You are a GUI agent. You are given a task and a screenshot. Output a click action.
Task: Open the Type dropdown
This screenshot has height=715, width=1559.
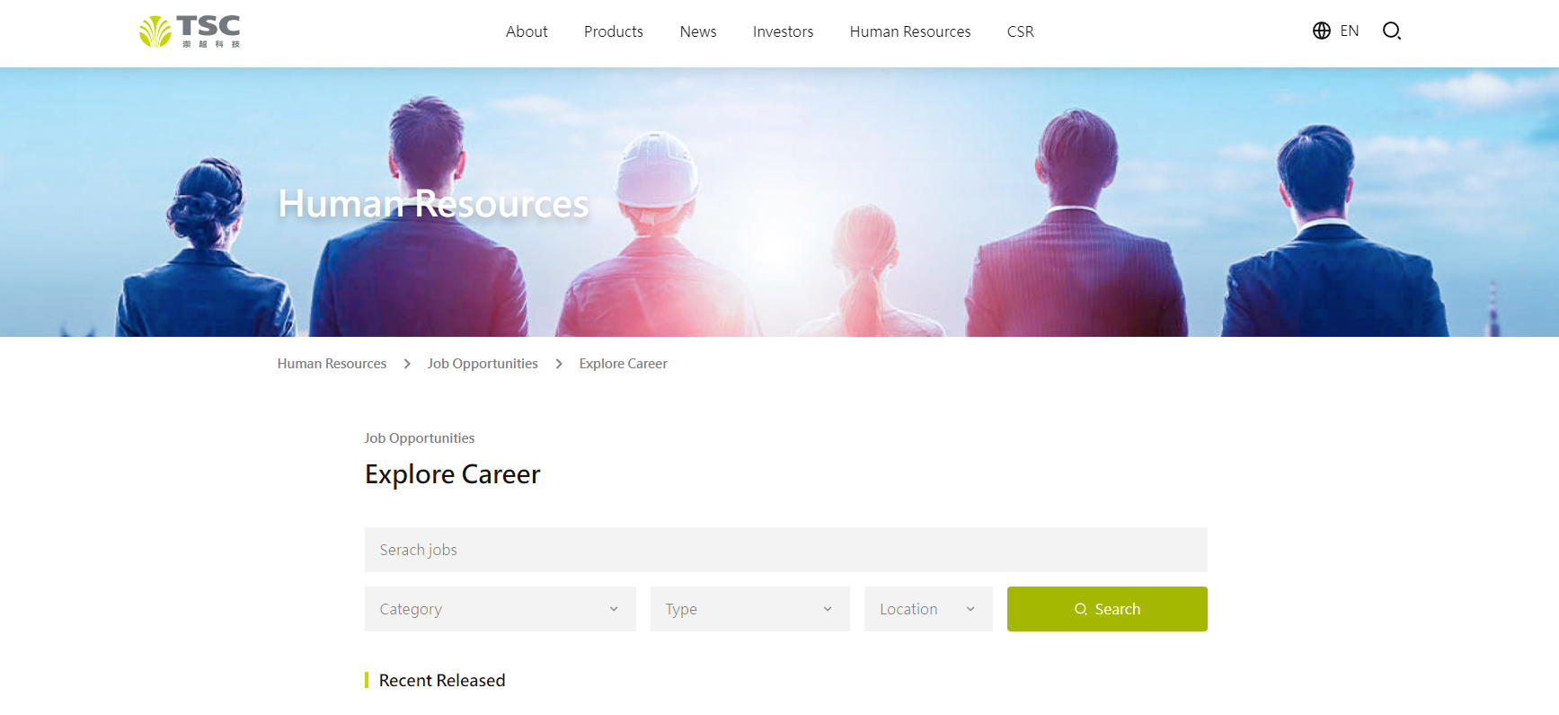pyautogui.click(x=749, y=609)
